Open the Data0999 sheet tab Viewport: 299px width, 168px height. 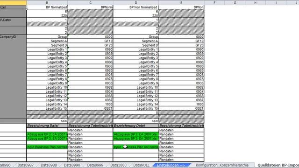[x=95, y=165]
